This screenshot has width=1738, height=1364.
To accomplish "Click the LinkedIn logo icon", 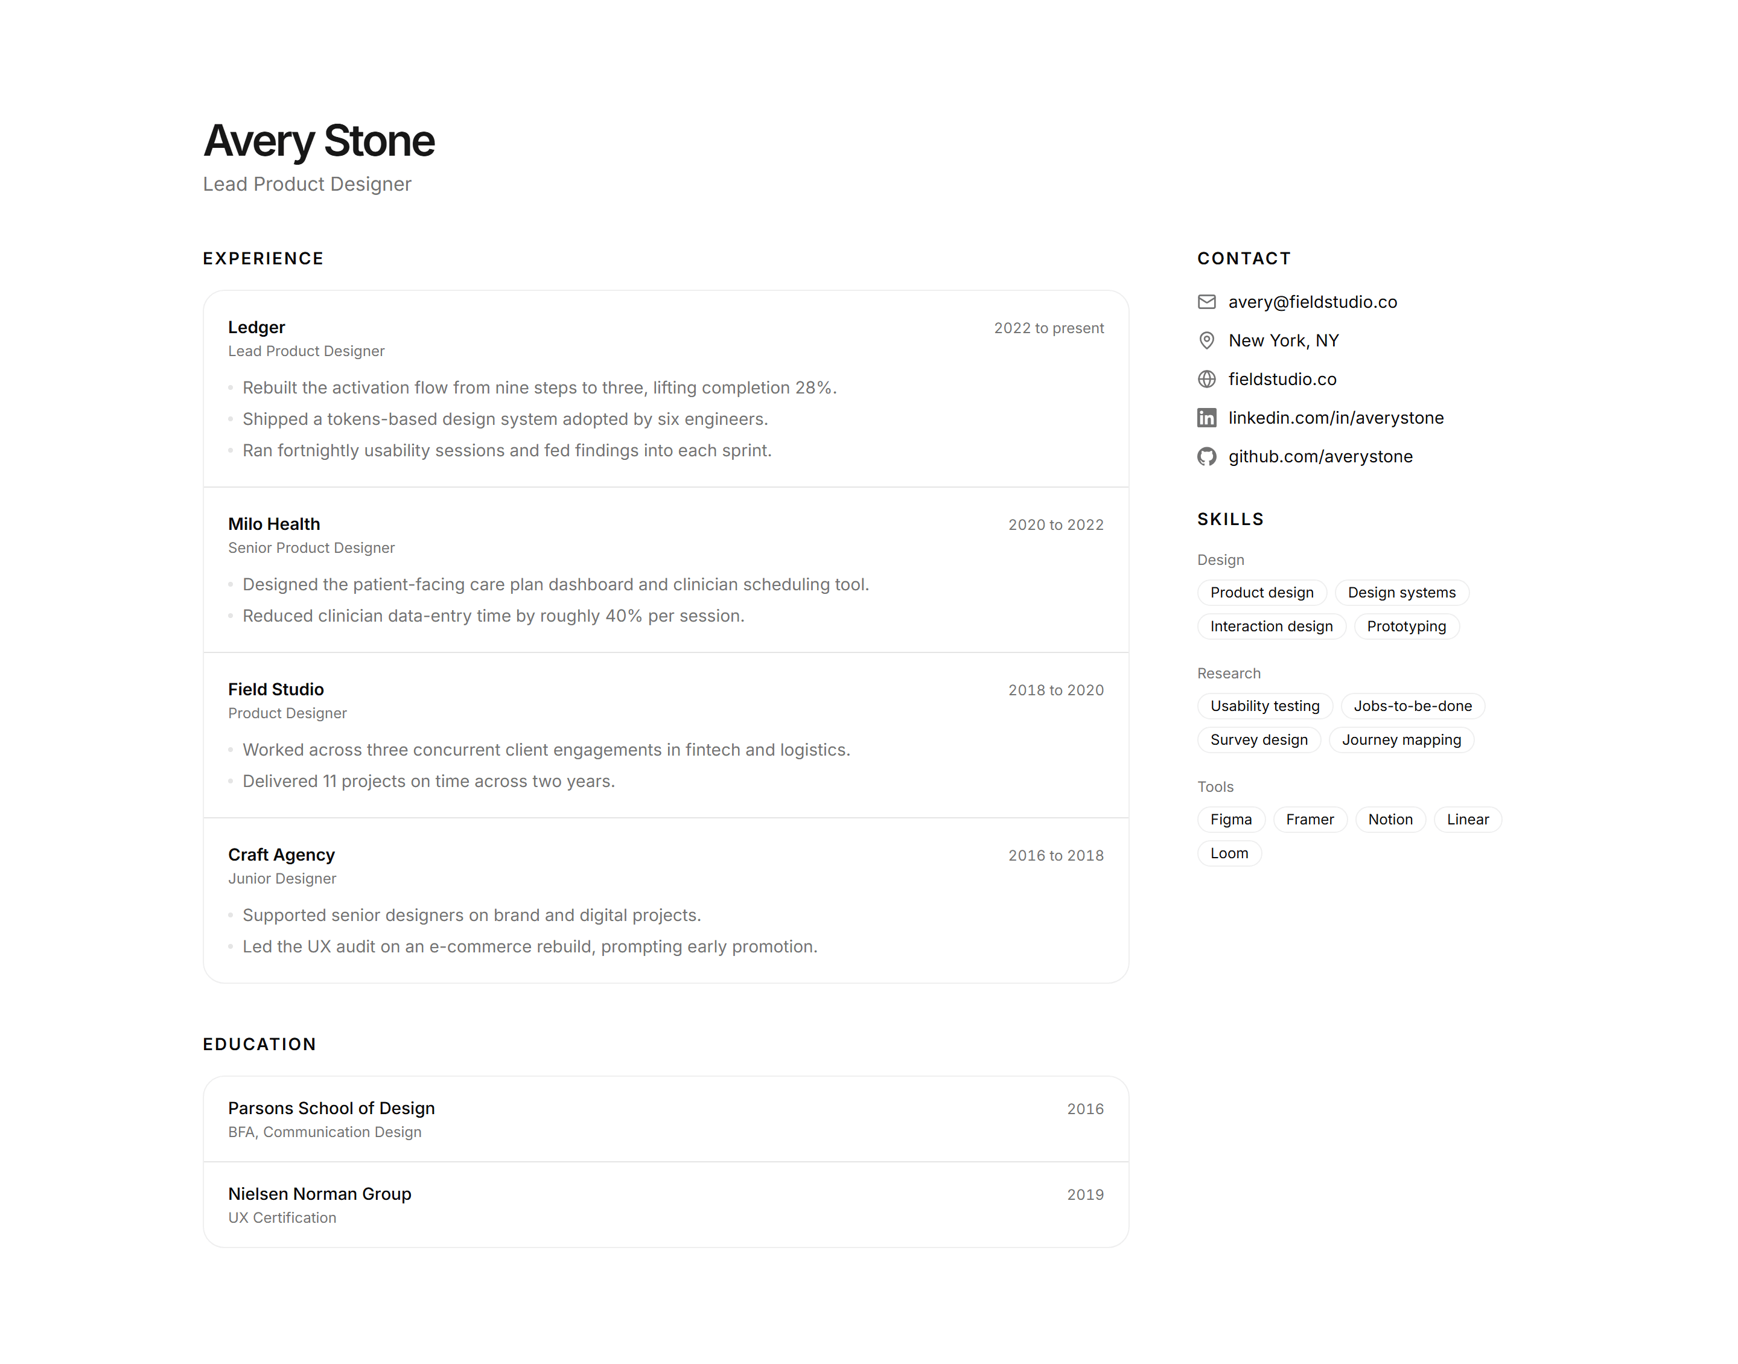I will click(x=1206, y=418).
